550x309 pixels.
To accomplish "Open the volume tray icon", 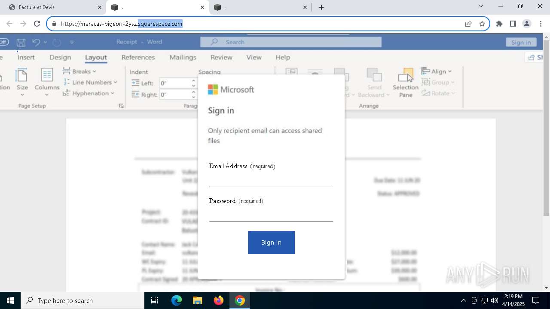I will tap(495, 300).
